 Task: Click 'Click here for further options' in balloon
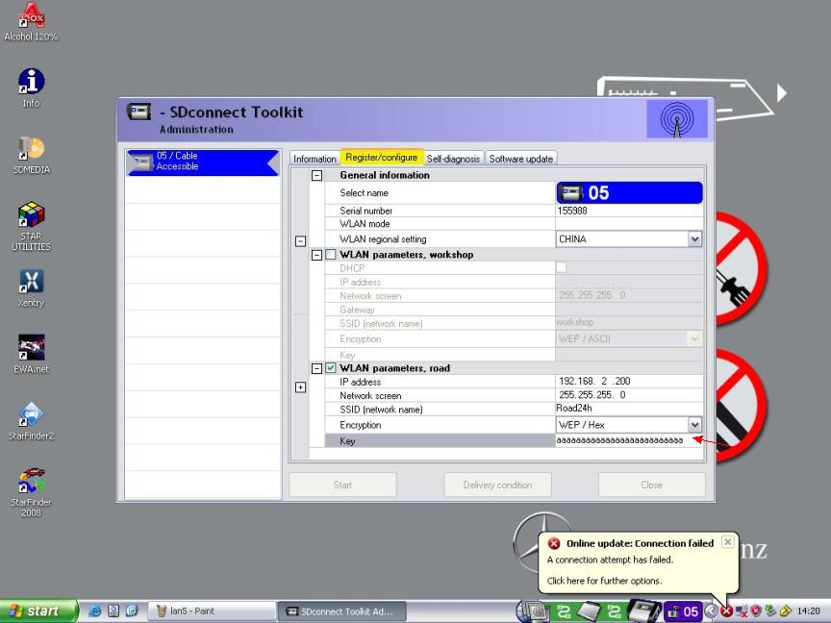[604, 581]
